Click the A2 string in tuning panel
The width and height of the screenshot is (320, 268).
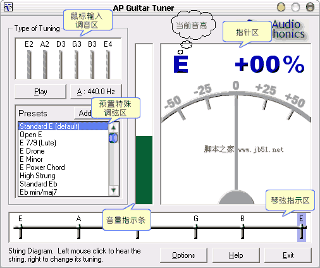coord(45,64)
